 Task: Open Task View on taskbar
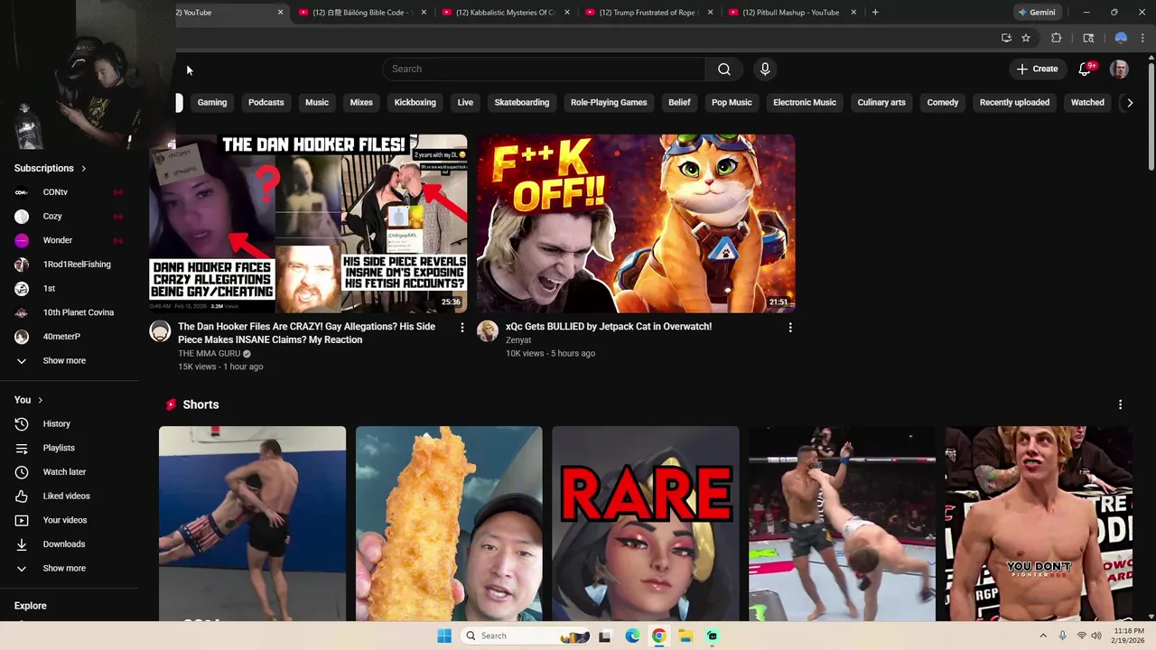[605, 636]
